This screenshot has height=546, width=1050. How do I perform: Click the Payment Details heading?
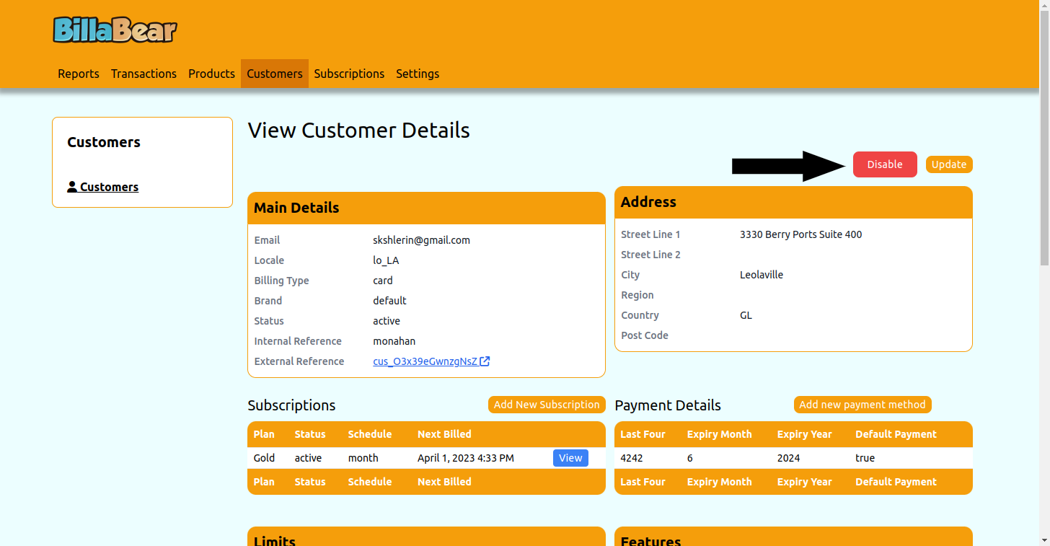668,405
